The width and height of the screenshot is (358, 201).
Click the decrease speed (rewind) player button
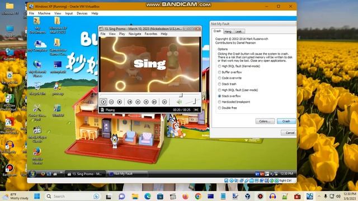(138, 102)
